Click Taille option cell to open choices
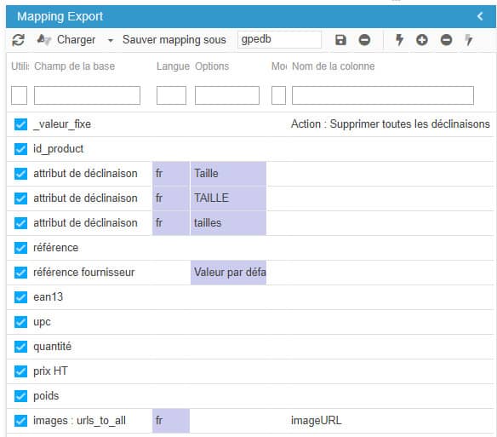The image size is (497, 437). (x=228, y=174)
